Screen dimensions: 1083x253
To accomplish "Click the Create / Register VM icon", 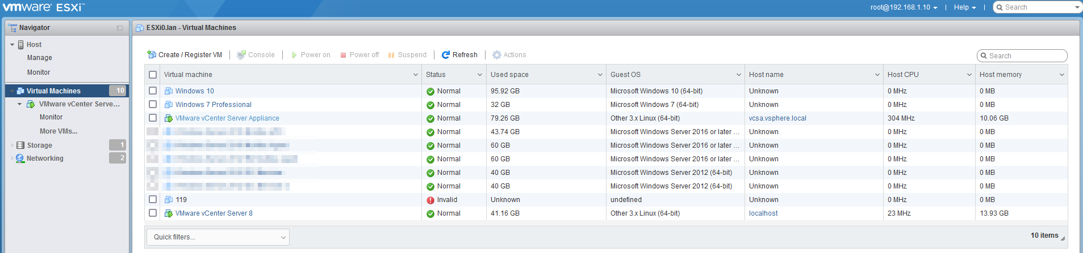I will point(152,55).
